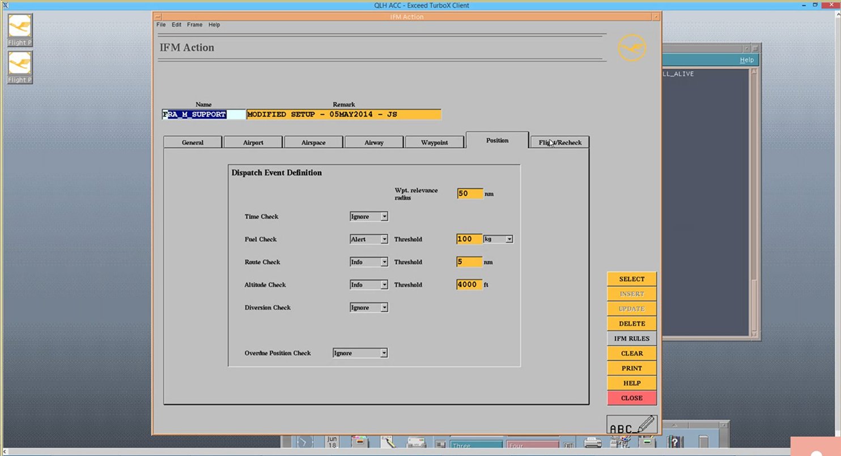Open the application manager icon in panel
The image size is (841, 456).
tap(648, 442)
